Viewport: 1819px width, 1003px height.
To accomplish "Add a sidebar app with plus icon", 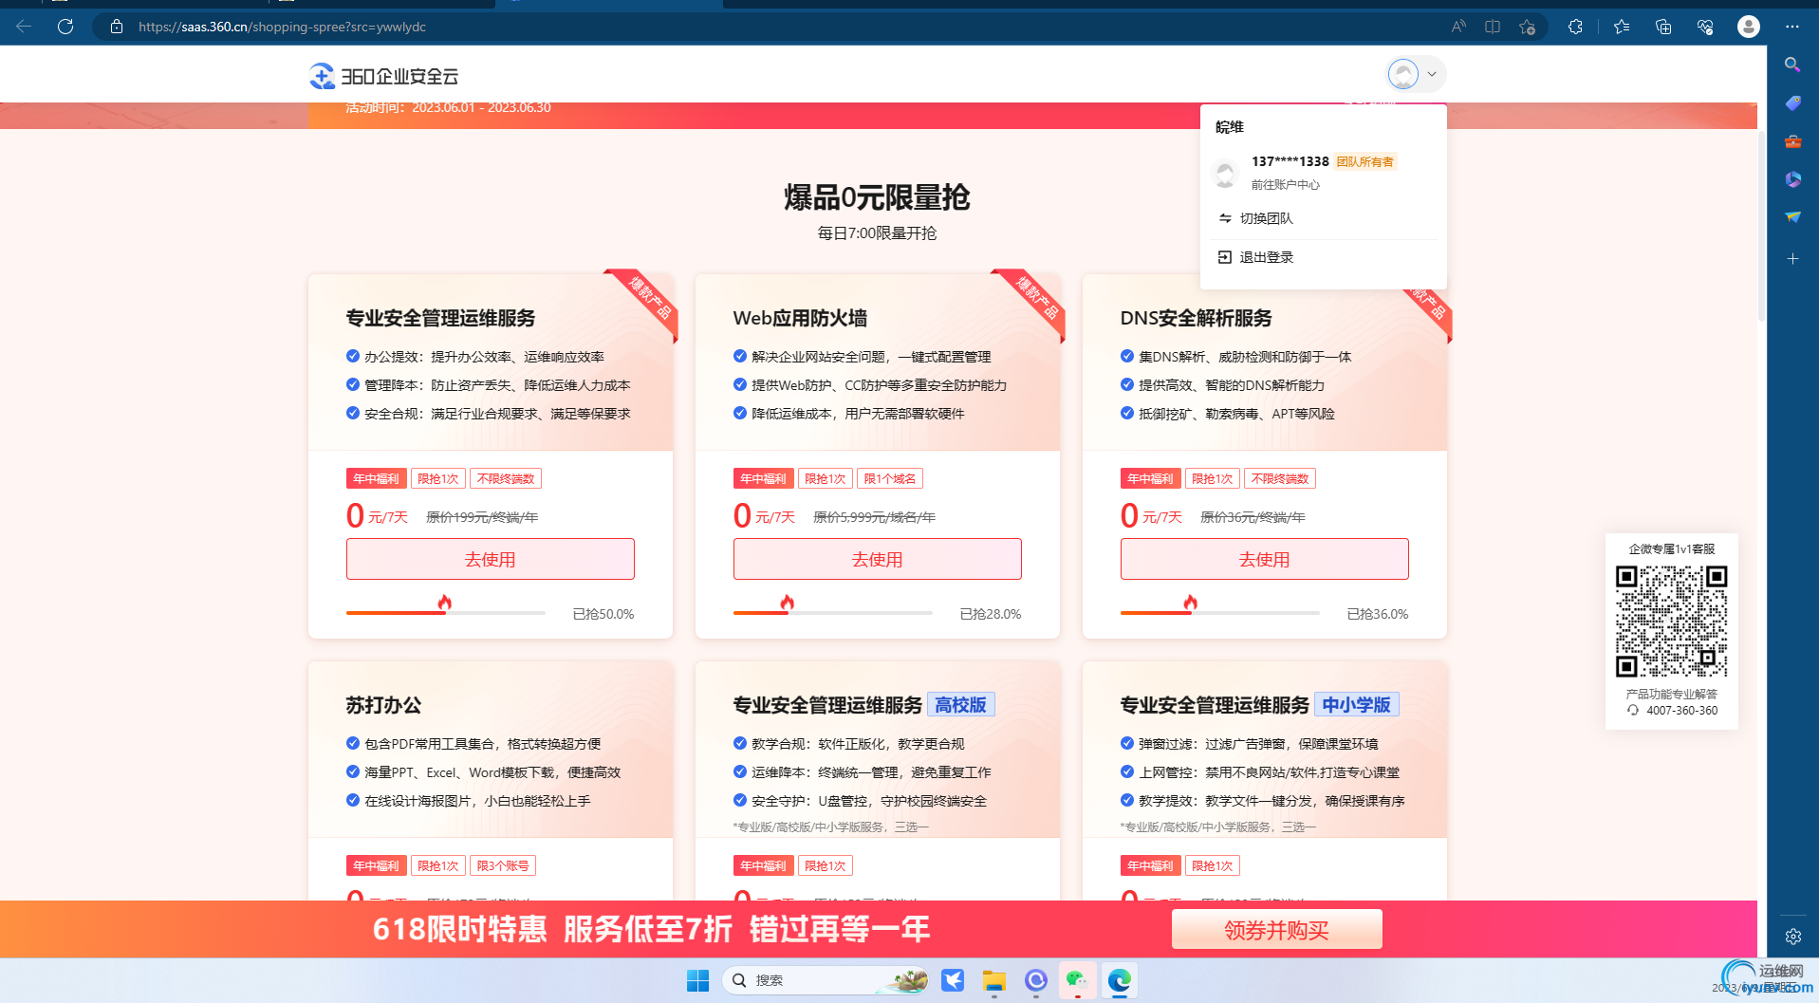I will pyautogui.click(x=1792, y=258).
